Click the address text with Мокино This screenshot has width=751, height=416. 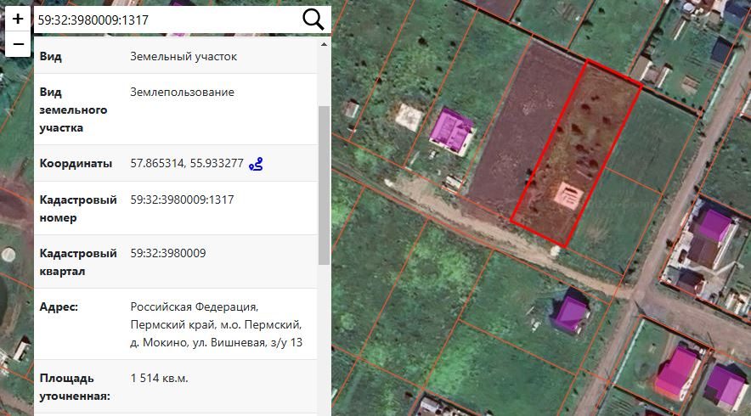coord(216,324)
